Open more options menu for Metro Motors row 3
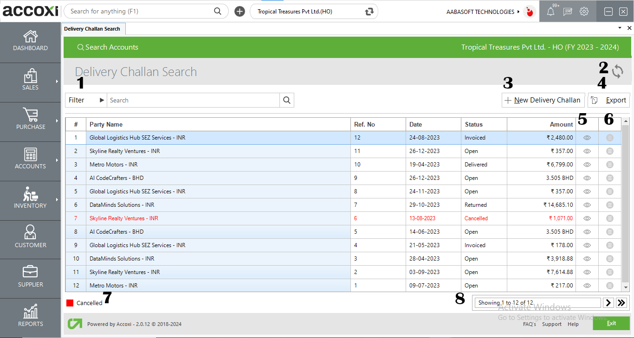 pyautogui.click(x=610, y=165)
